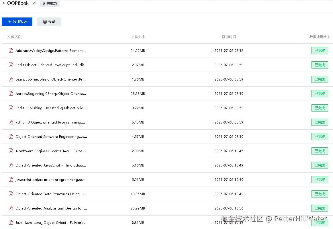This screenshot has height=229, width=333.
Task: Open file Addison.Wesley.Design.Patterns.Element...
Action: 50,50
